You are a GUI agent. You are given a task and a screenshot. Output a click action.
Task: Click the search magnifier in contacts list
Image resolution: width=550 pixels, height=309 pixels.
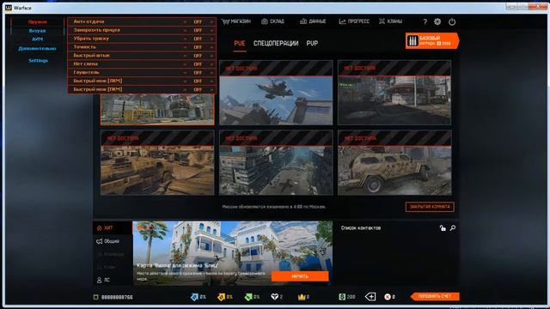point(453,228)
